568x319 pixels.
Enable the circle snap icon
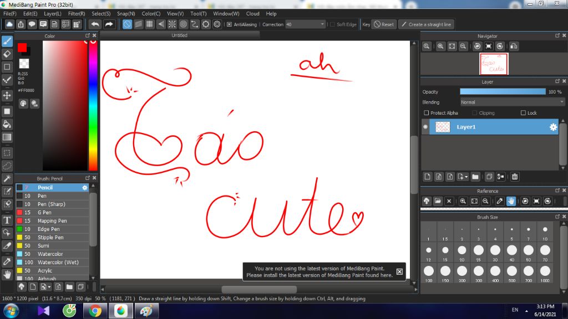point(183,24)
